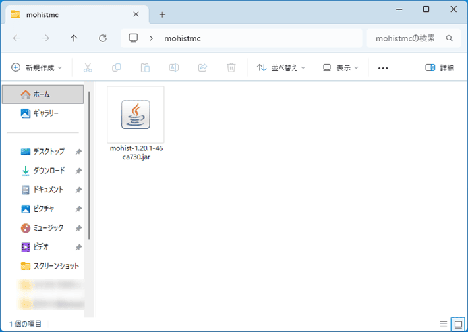Add a new tab with plus button
The image size is (468, 332).
click(x=162, y=14)
